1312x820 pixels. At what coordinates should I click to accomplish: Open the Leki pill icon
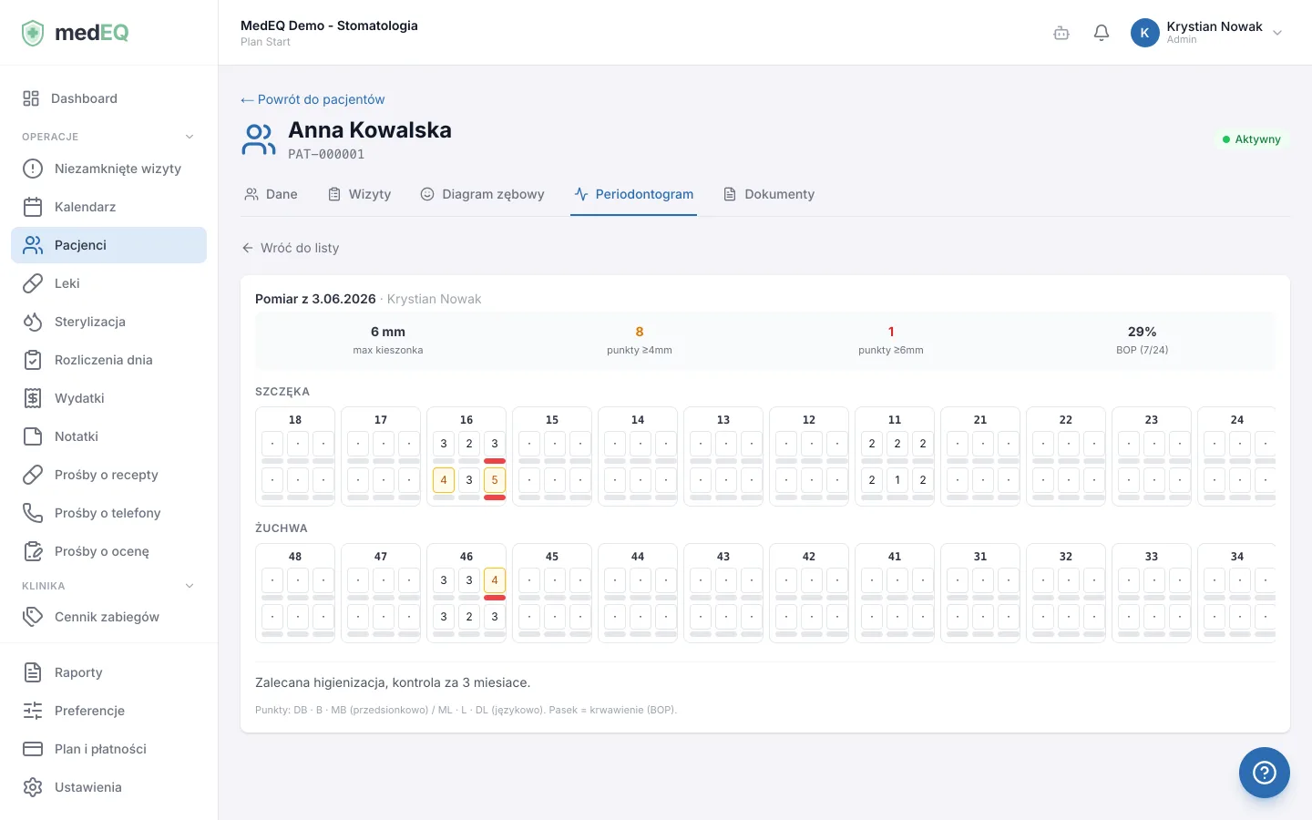33,283
